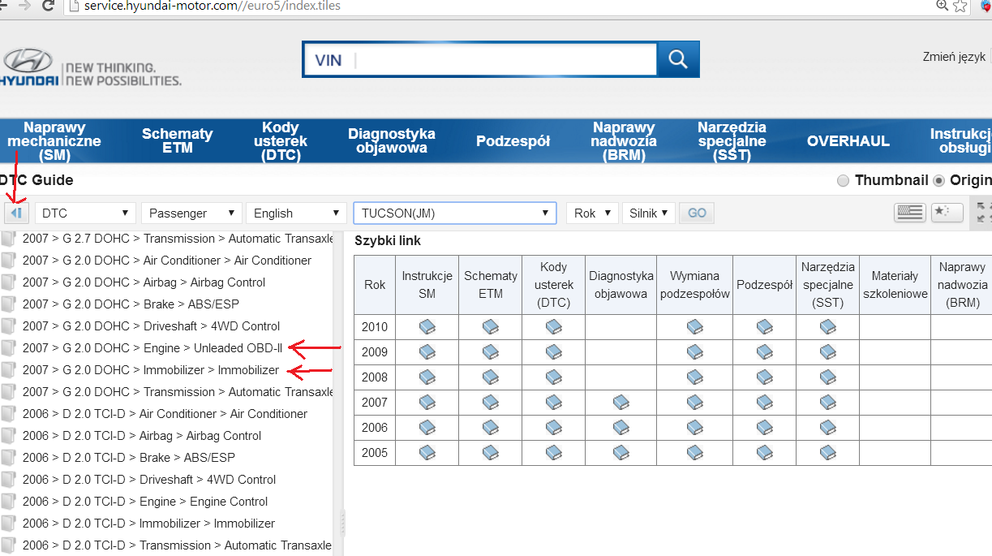
Task: Open 2007 G 2.7 DOHC Automatic Transaxle
Action: coord(178,238)
